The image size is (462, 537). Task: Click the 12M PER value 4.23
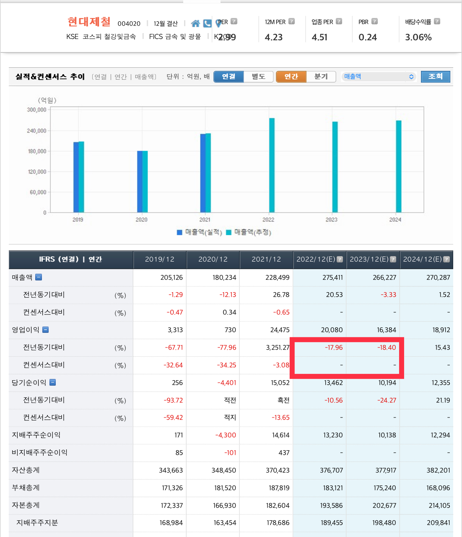(x=274, y=37)
